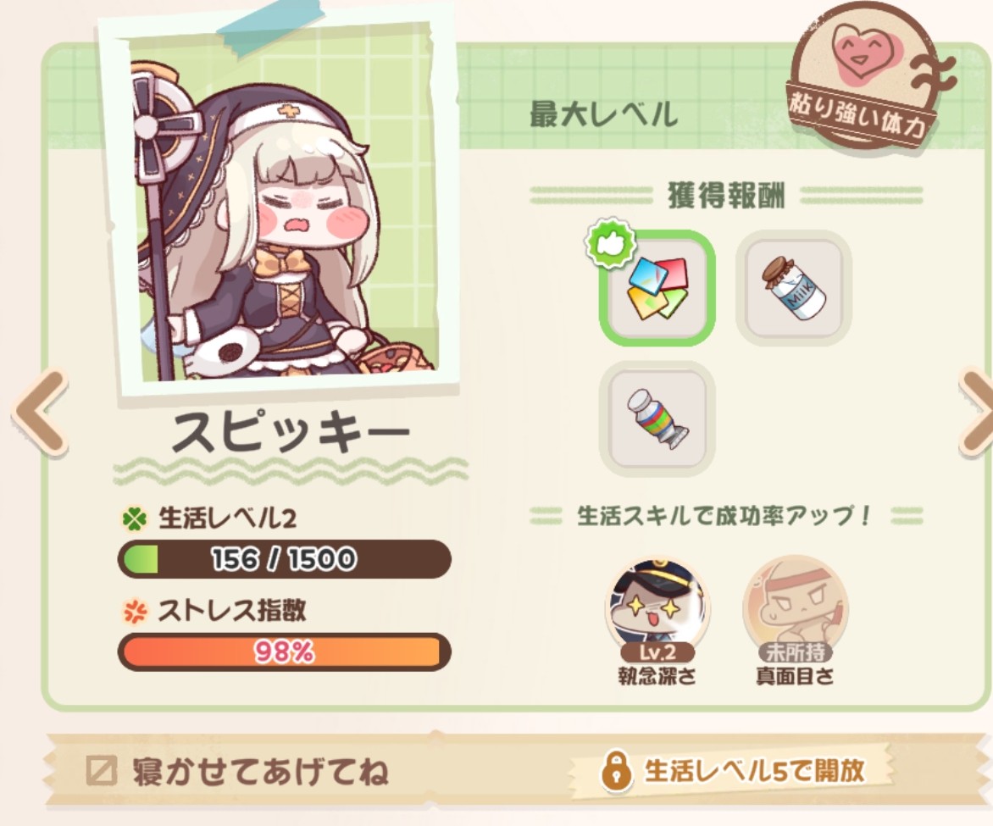This screenshot has width=993, height=826.
Task: Open the 真面目さ unowned skill icon
Action: tap(795, 609)
